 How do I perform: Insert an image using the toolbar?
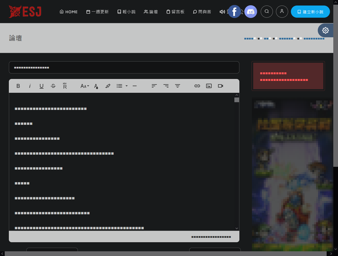point(209,86)
